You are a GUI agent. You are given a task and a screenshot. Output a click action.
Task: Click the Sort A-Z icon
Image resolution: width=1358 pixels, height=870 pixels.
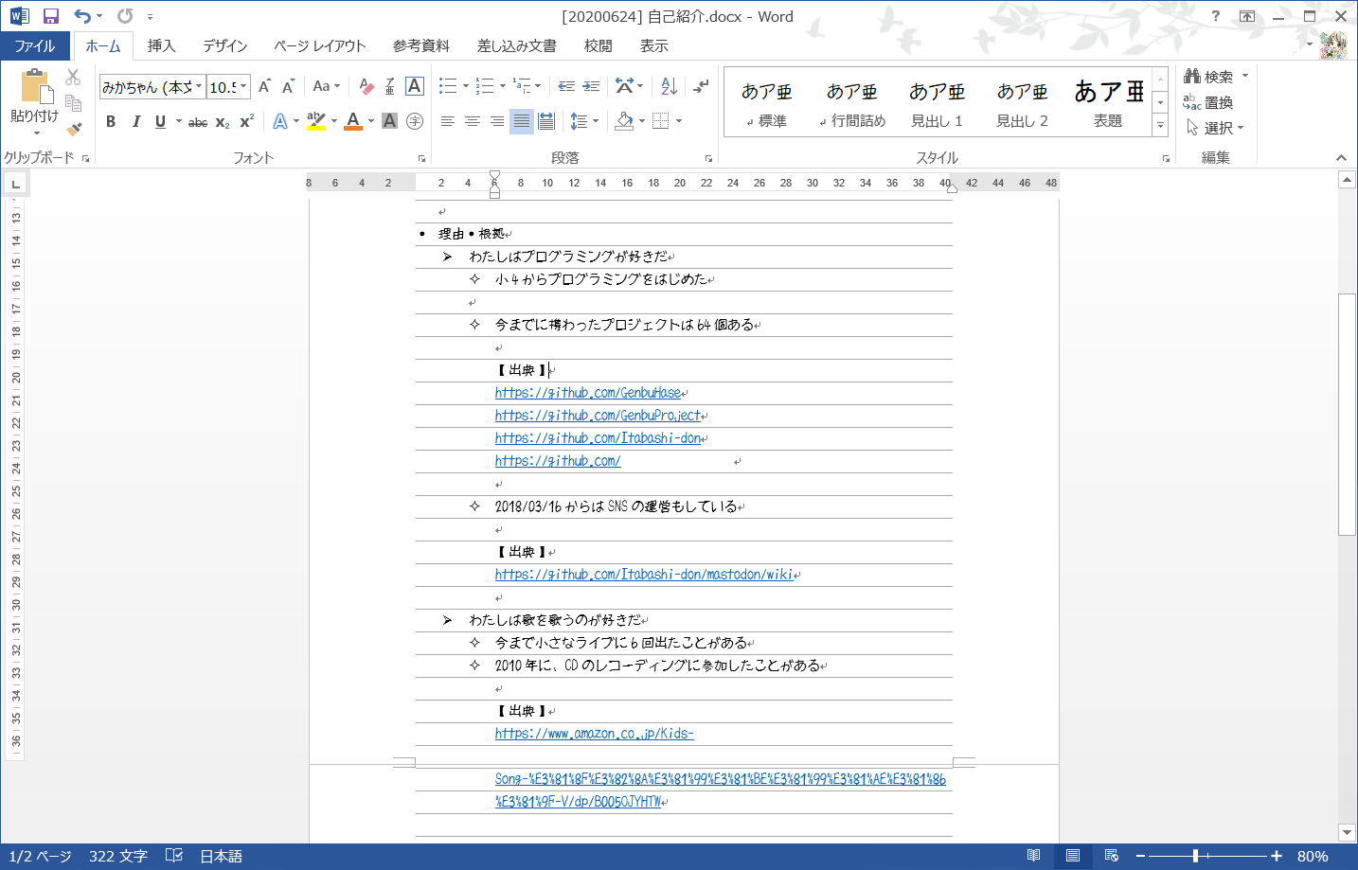pos(669,86)
